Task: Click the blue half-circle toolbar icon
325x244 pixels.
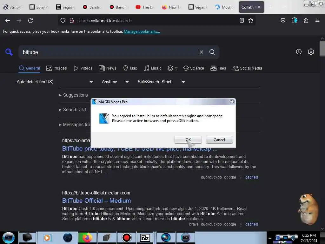Action: [295, 20]
